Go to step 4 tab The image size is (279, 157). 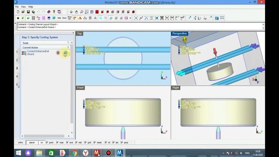click(17, 76)
